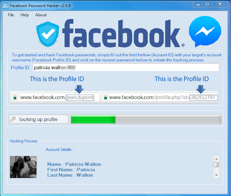Click the '382912797' example ID box
The image size is (231, 196).
(204, 97)
